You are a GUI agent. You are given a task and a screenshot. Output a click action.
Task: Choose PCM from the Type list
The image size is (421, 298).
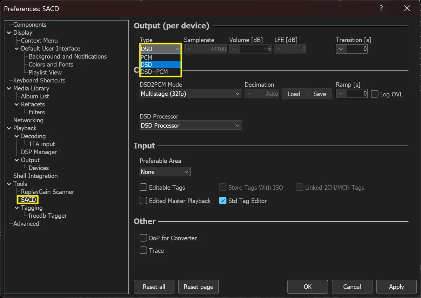pyautogui.click(x=160, y=57)
